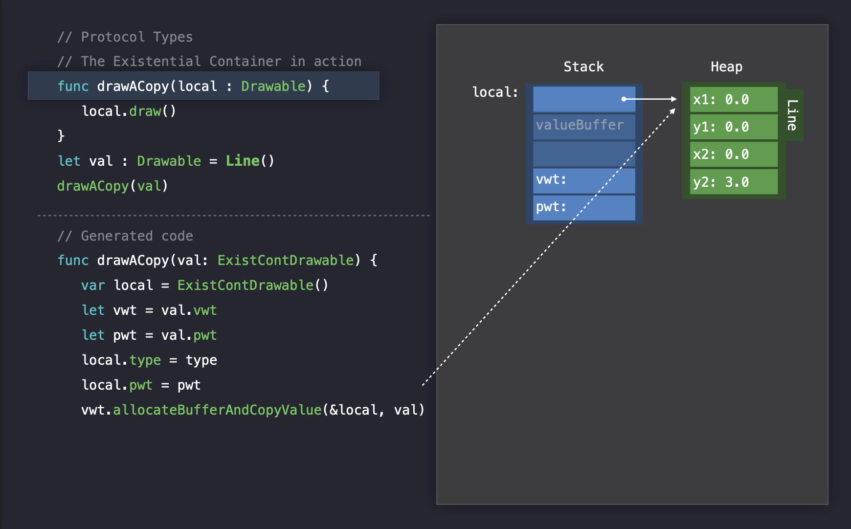Click 'func drawACopy(val: ExistContDrawable)' line
This screenshot has height=529, width=851.
(218, 260)
